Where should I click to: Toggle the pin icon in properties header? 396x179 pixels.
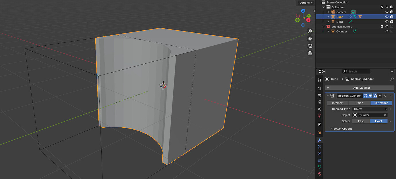[392, 79]
